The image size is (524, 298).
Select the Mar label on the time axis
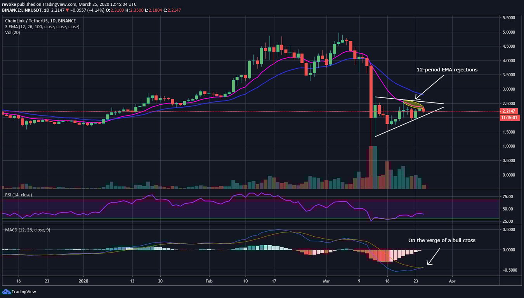(x=326, y=281)
